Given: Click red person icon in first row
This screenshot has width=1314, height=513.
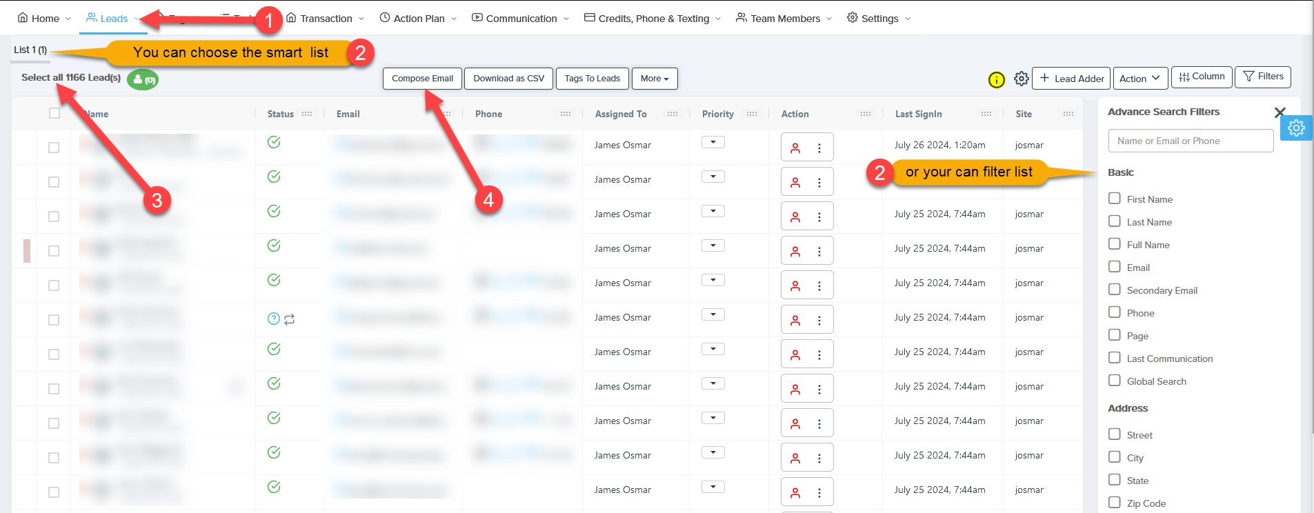Looking at the screenshot, I should [x=795, y=148].
